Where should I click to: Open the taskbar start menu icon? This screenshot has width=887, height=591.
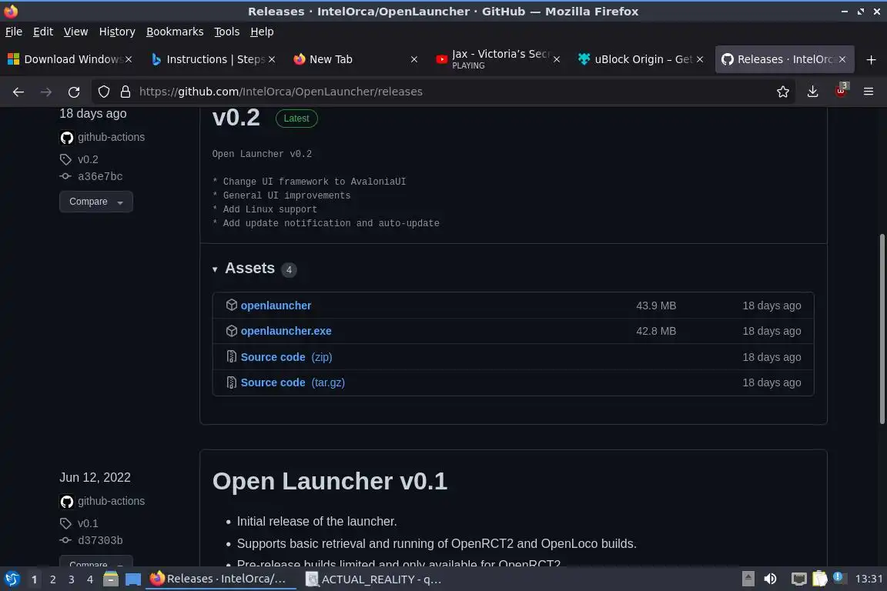(12, 579)
